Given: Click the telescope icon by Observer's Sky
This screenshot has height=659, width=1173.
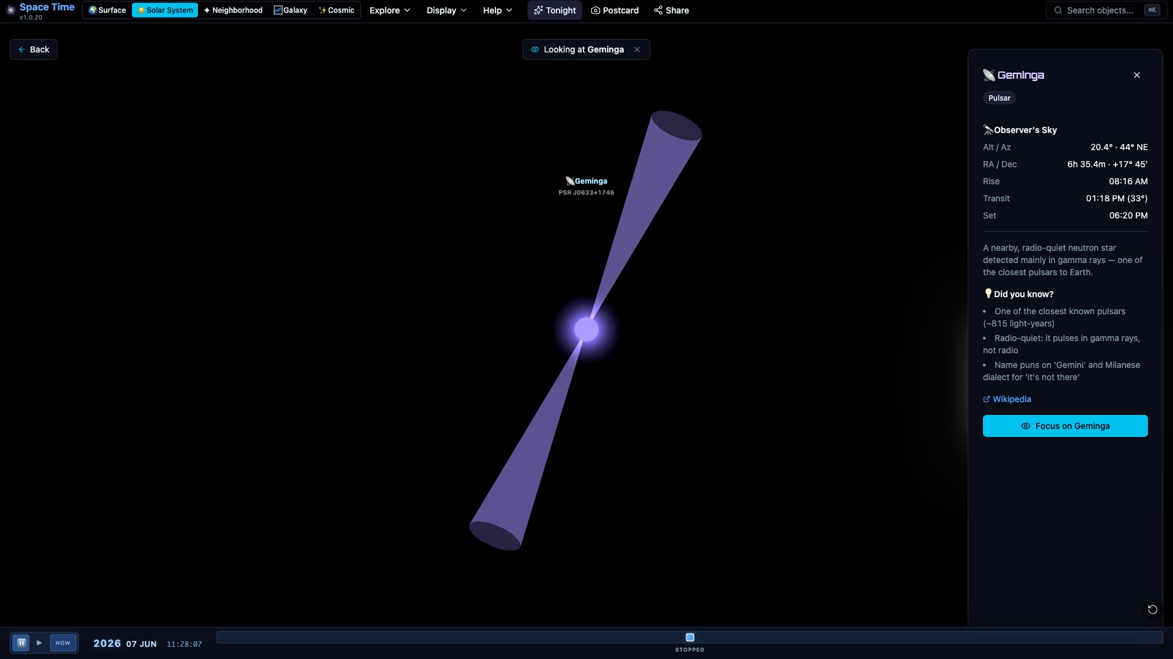Looking at the screenshot, I should pyautogui.click(x=988, y=129).
